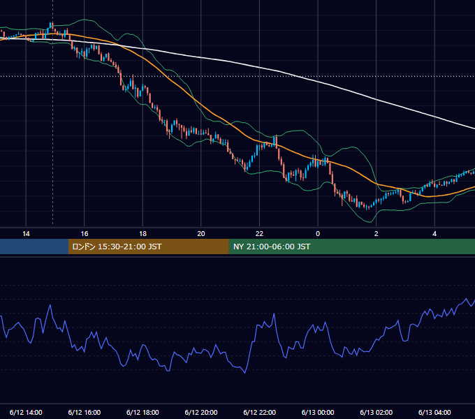This screenshot has height=419, width=475.
Task: Click the 14 hour label on price chart
Action: click(x=26, y=234)
